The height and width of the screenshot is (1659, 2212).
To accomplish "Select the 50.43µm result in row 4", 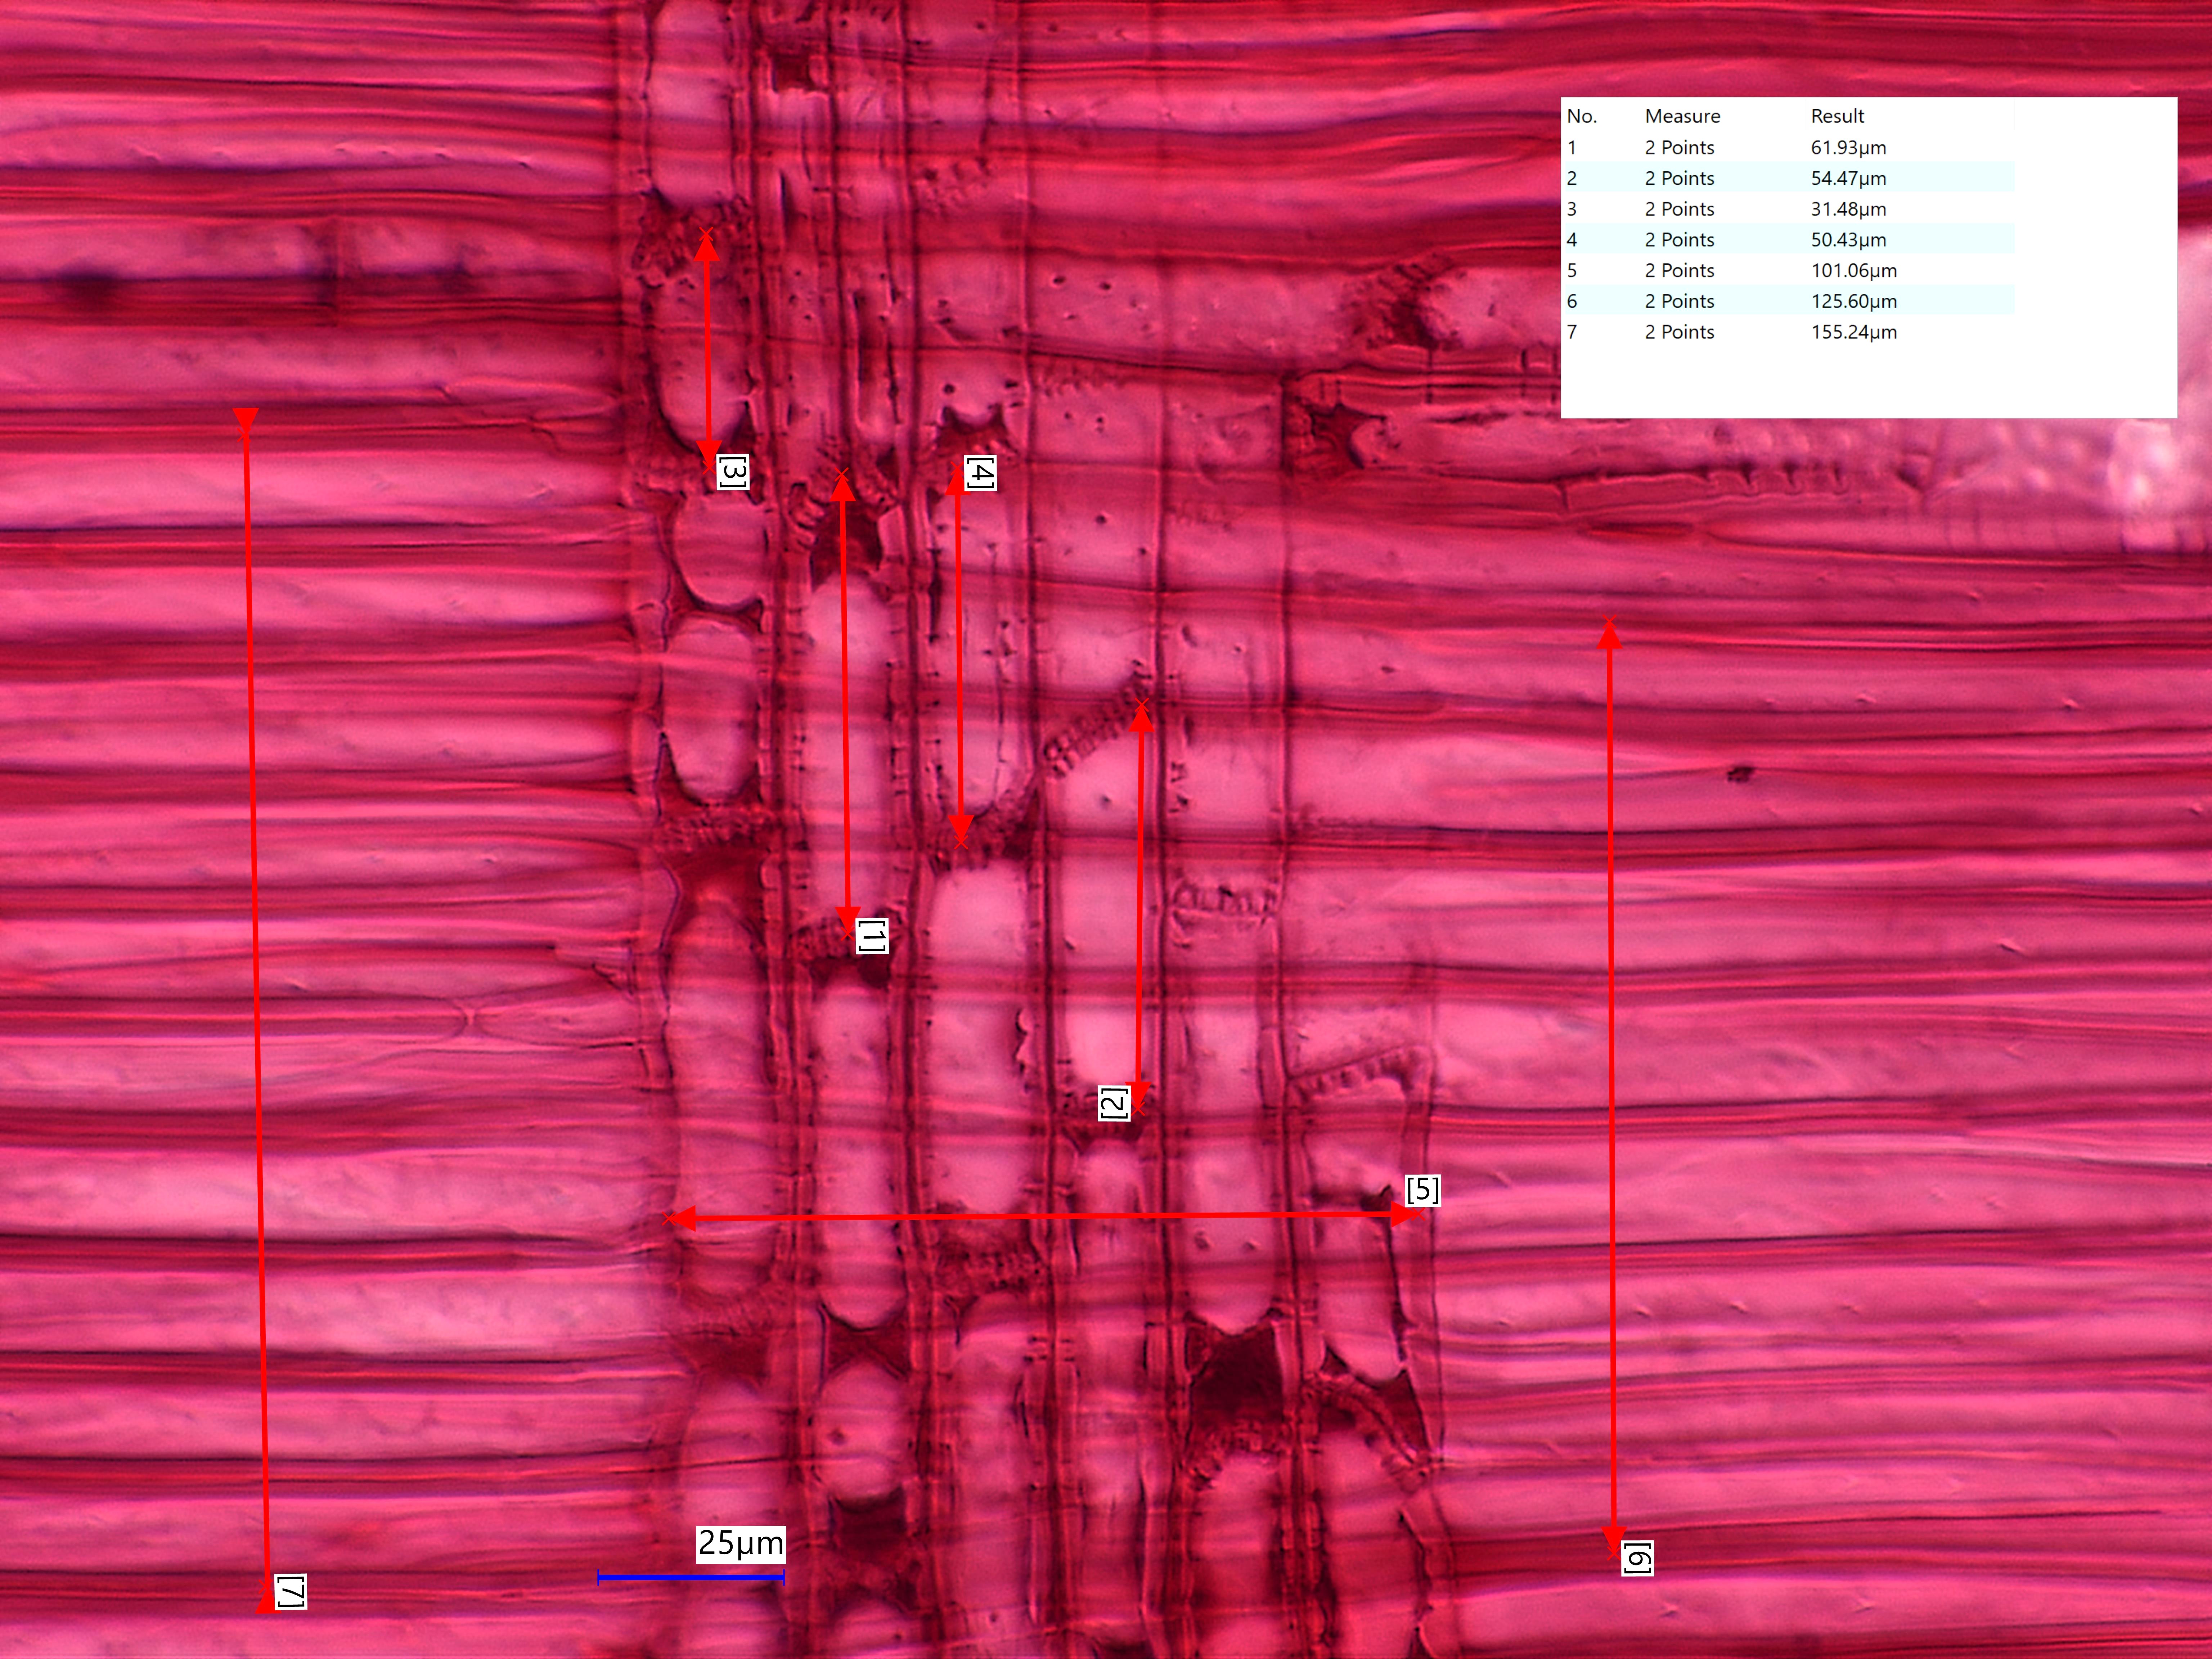I will [1848, 240].
